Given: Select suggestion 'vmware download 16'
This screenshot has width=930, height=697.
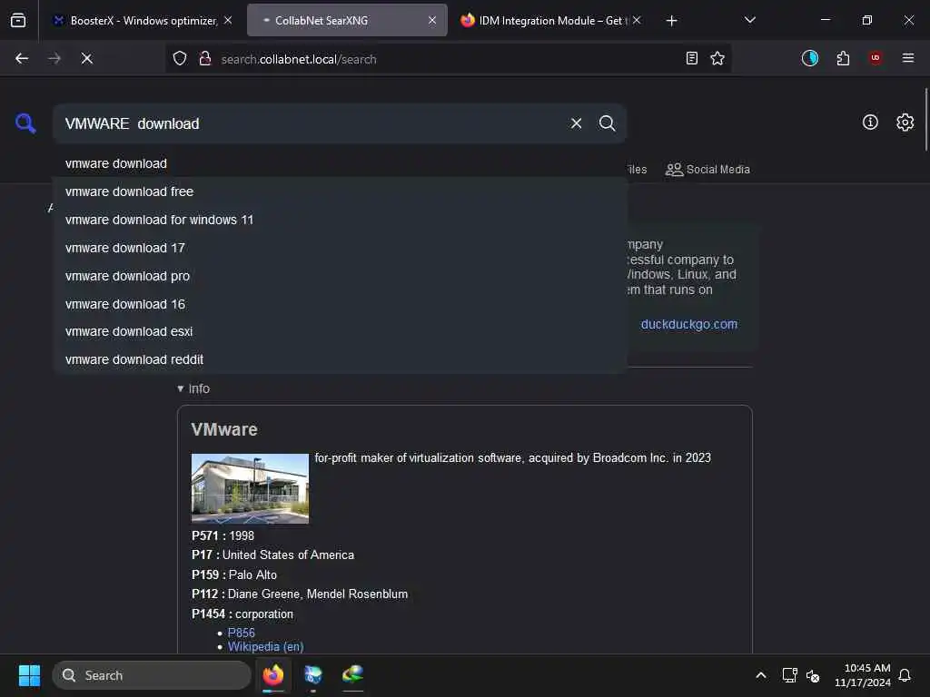Looking at the screenshot, I should [x=340, y=304].
